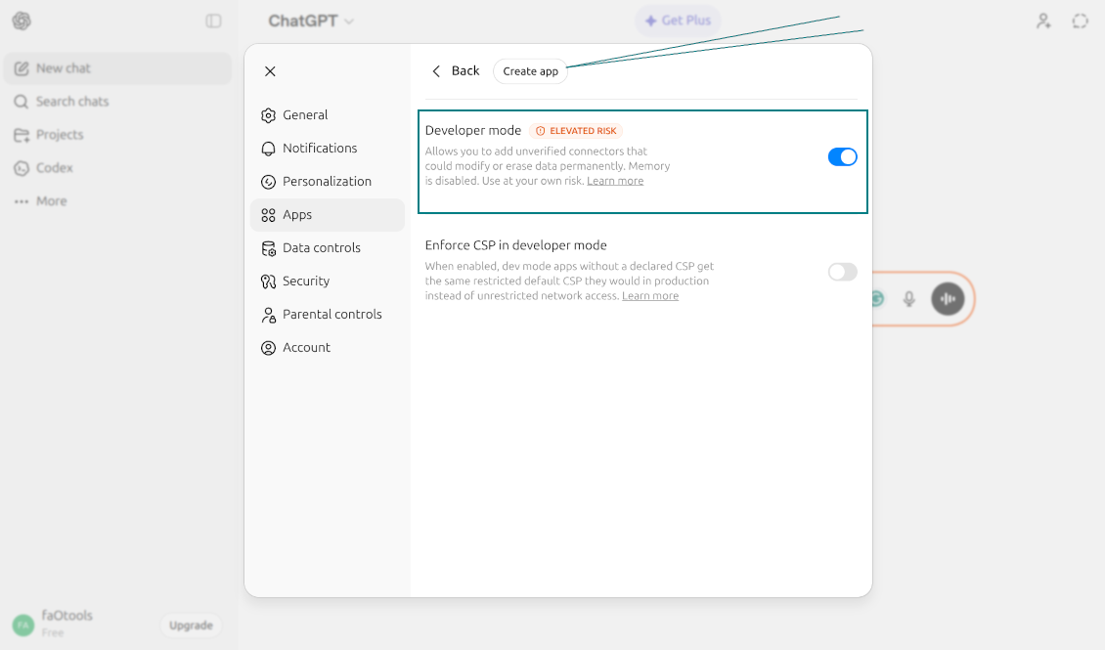The height and width of the screenshot is (650, 1105).
Task: Click the General settings gear icon
Action: (268, 114)
